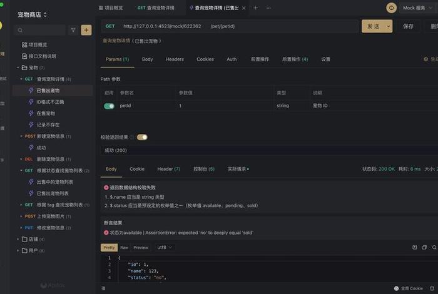Select the 成功 case
Viewport: 438px width, 294px height.
41,148
